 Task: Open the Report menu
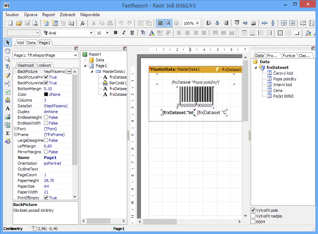(48, 15)
